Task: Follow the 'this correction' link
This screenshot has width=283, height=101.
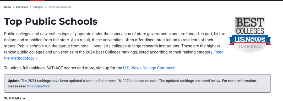Action: point(39,86)
